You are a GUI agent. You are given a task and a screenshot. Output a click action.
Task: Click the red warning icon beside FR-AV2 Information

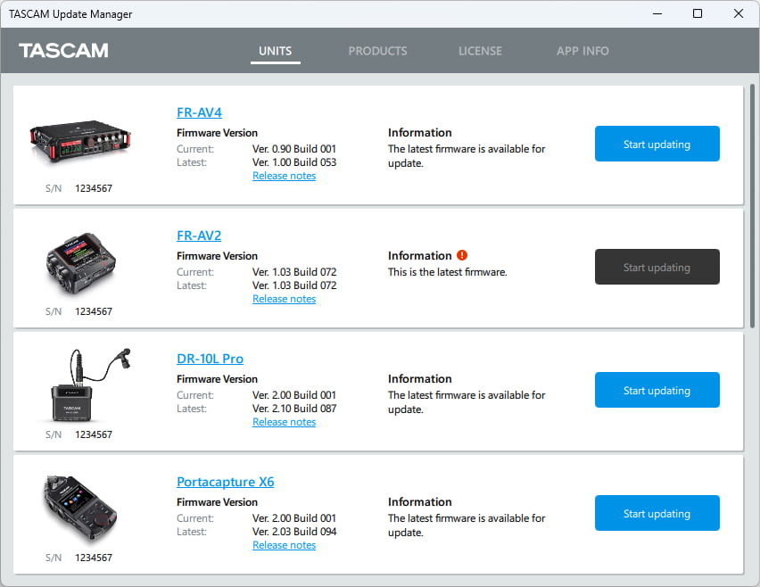(462, 255)
